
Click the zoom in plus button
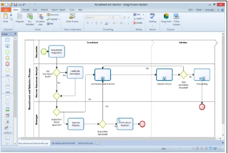click(193, 148)
